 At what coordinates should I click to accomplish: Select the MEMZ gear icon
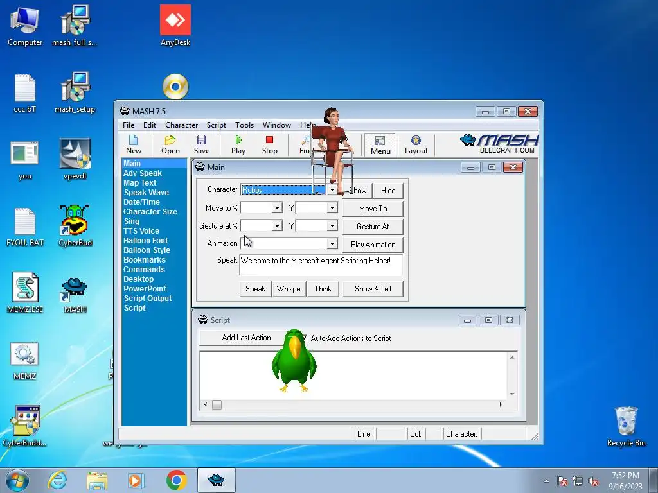click(25, 361)
